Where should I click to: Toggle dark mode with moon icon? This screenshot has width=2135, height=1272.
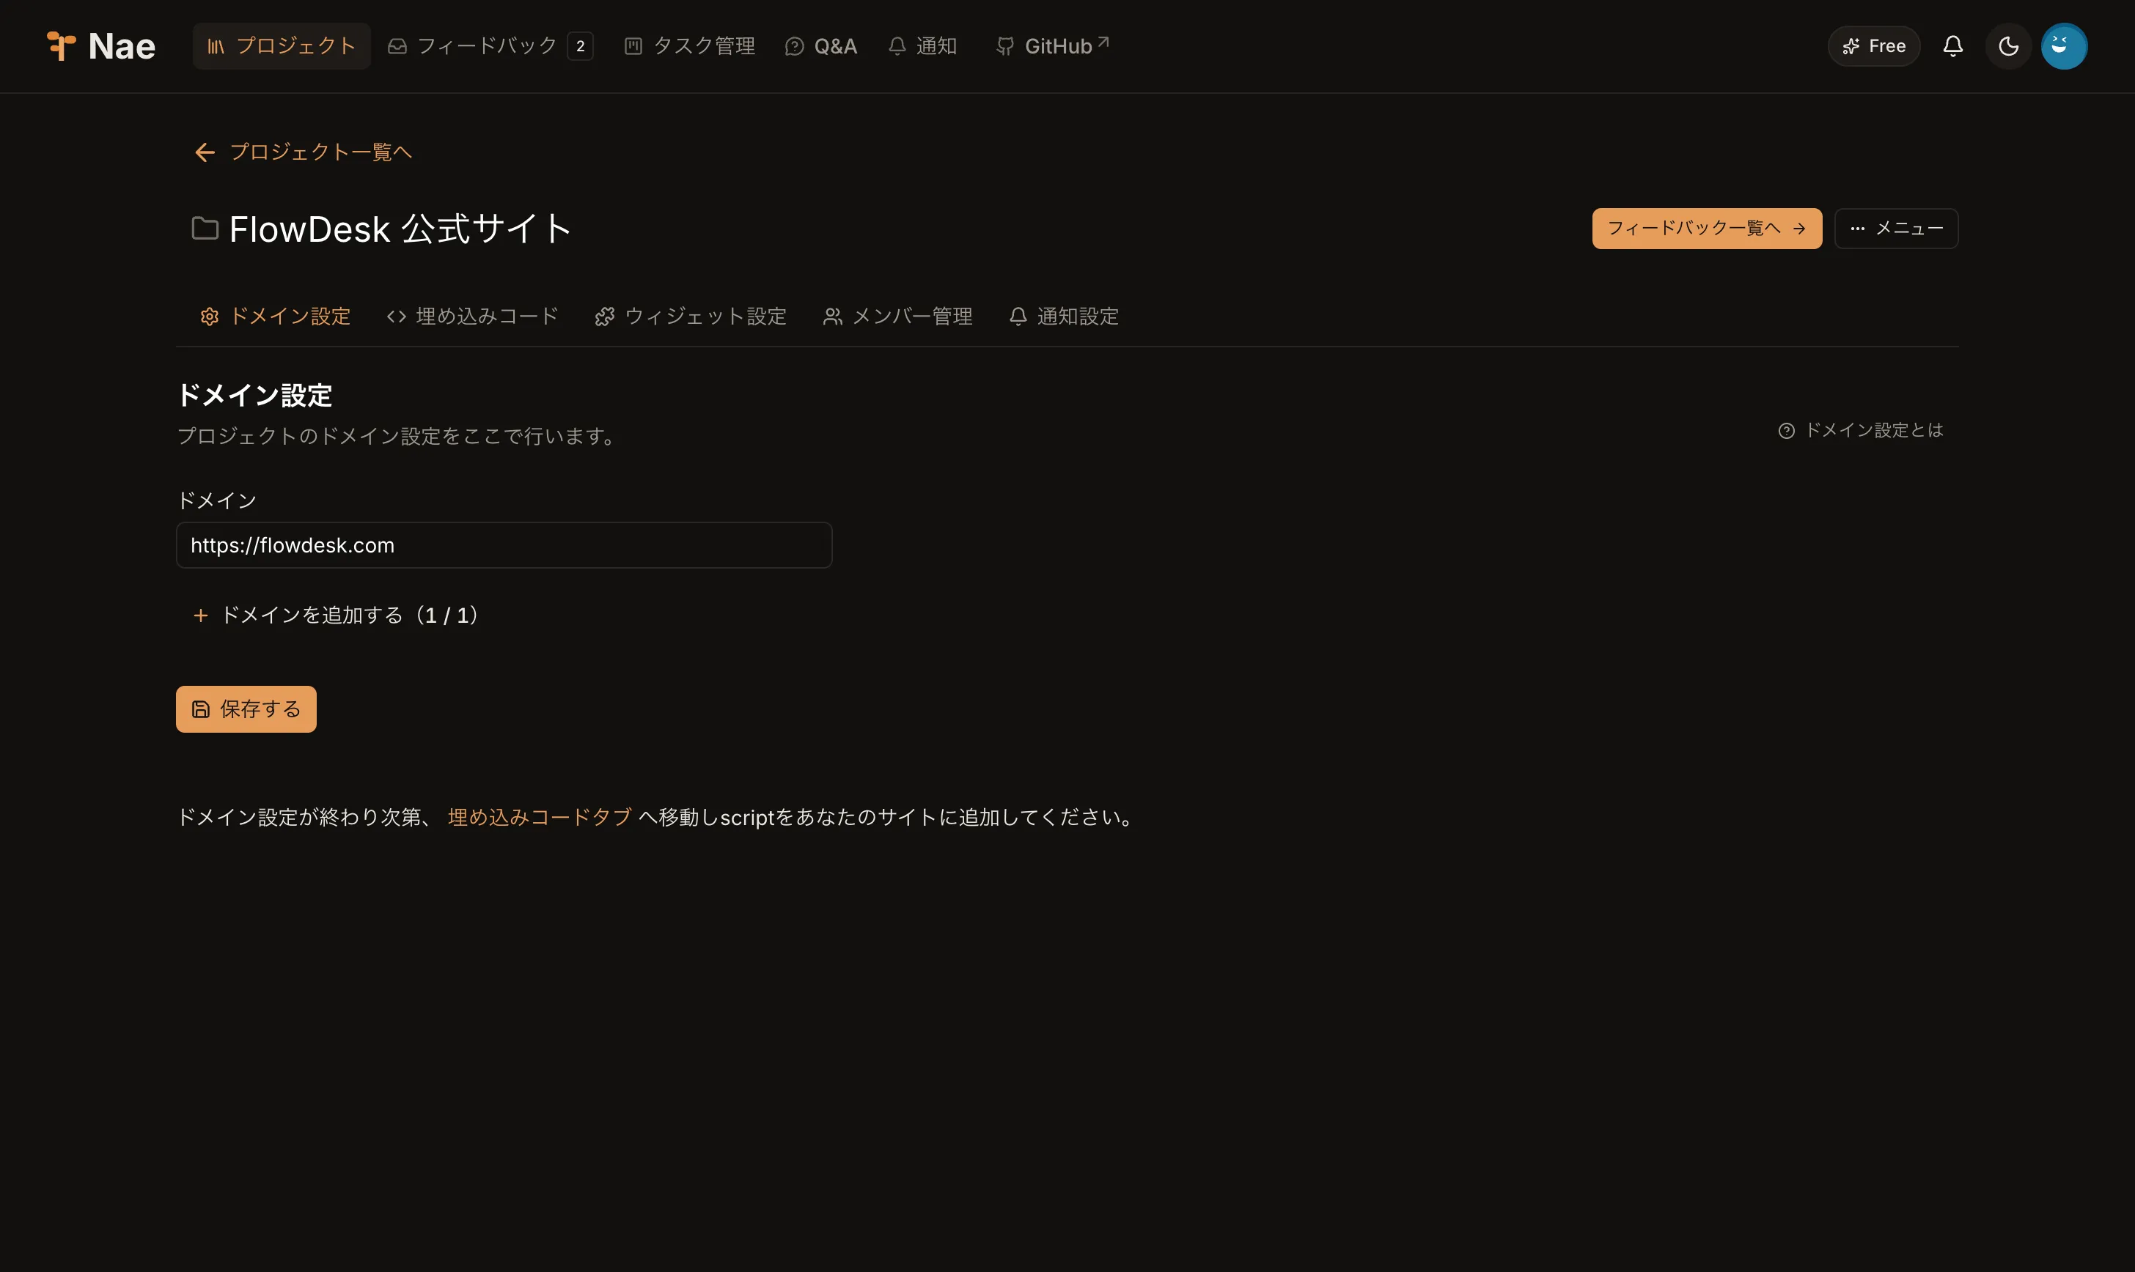2008,46
